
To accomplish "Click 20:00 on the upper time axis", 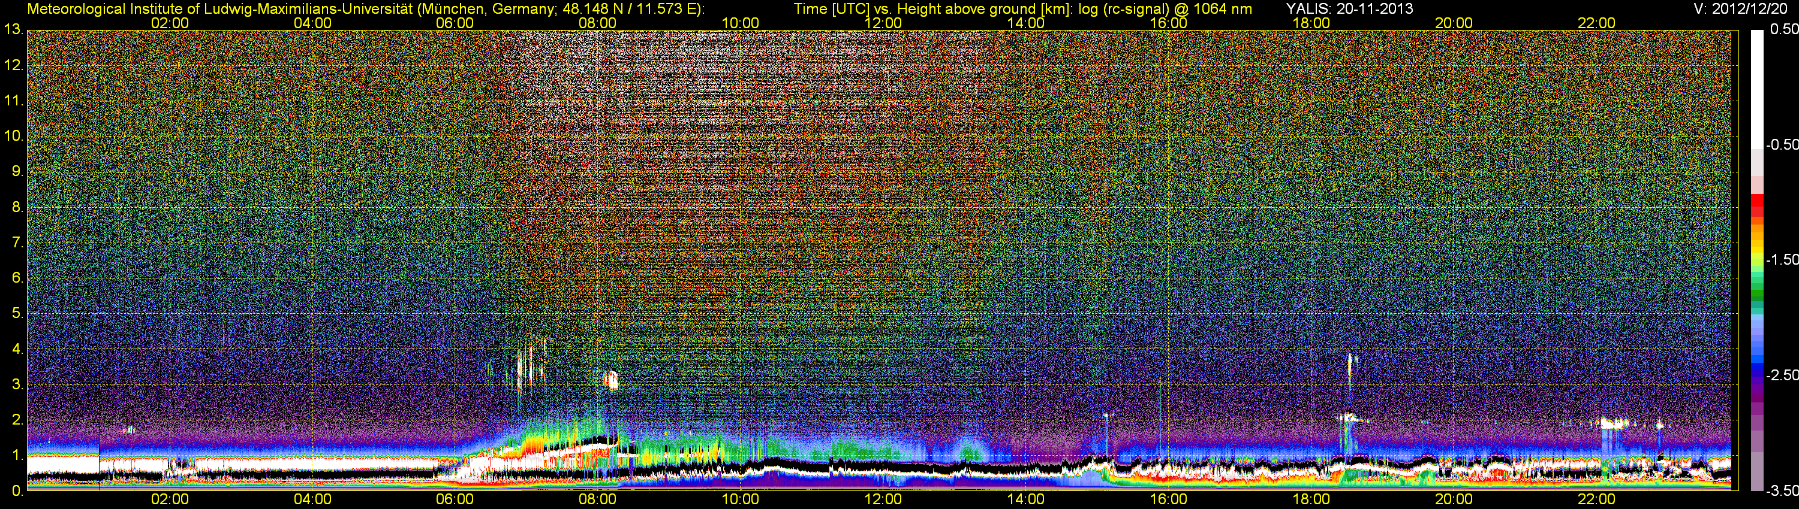I will pos(1454,23).
